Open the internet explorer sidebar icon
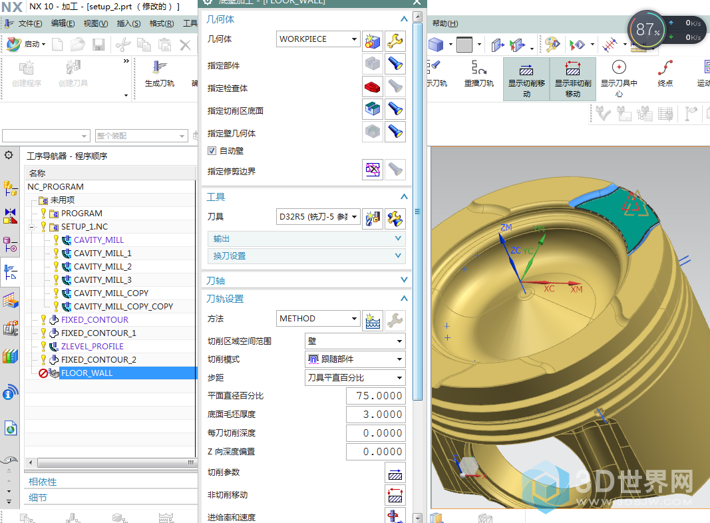710x523 pixels. coord(10,427)
